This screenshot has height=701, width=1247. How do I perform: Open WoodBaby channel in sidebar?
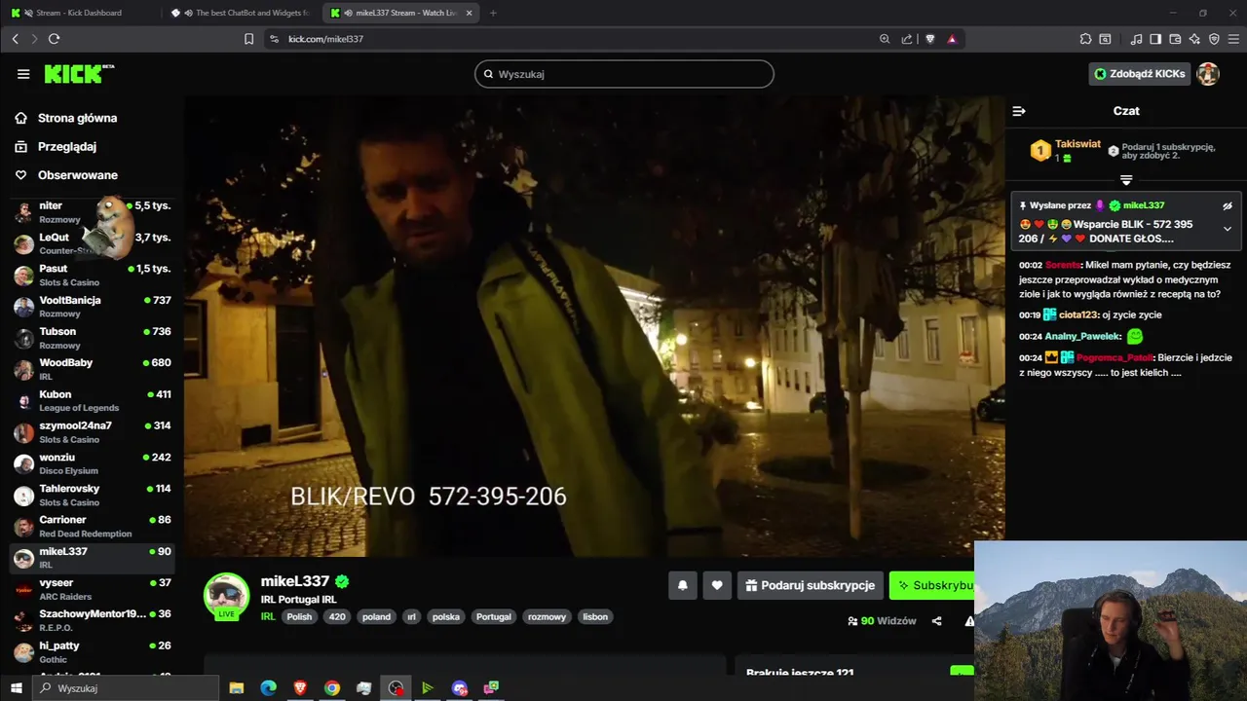[93, 369]
